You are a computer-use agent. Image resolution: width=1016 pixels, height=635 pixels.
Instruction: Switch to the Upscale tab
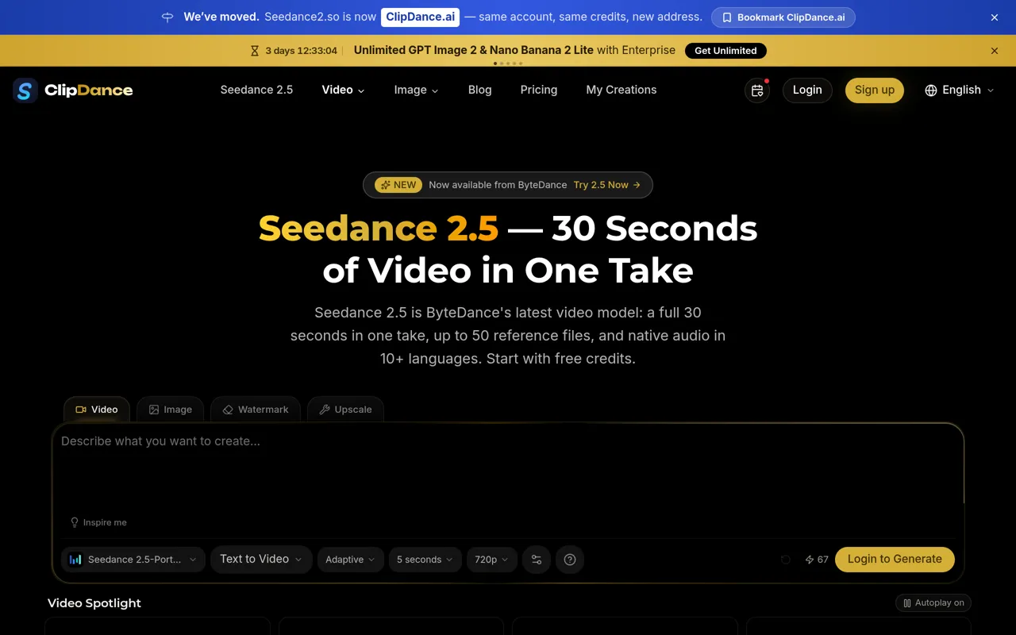click(x=345, y=410)
